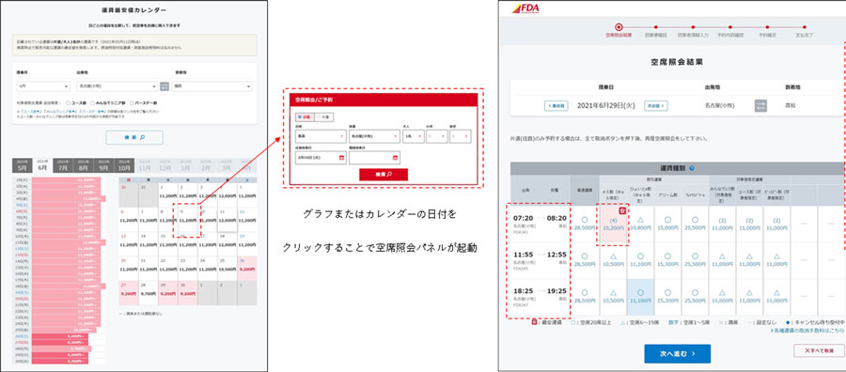Click the 次の日 next day button
Viewport: 846px width, 372px height.
pos(656,105)
